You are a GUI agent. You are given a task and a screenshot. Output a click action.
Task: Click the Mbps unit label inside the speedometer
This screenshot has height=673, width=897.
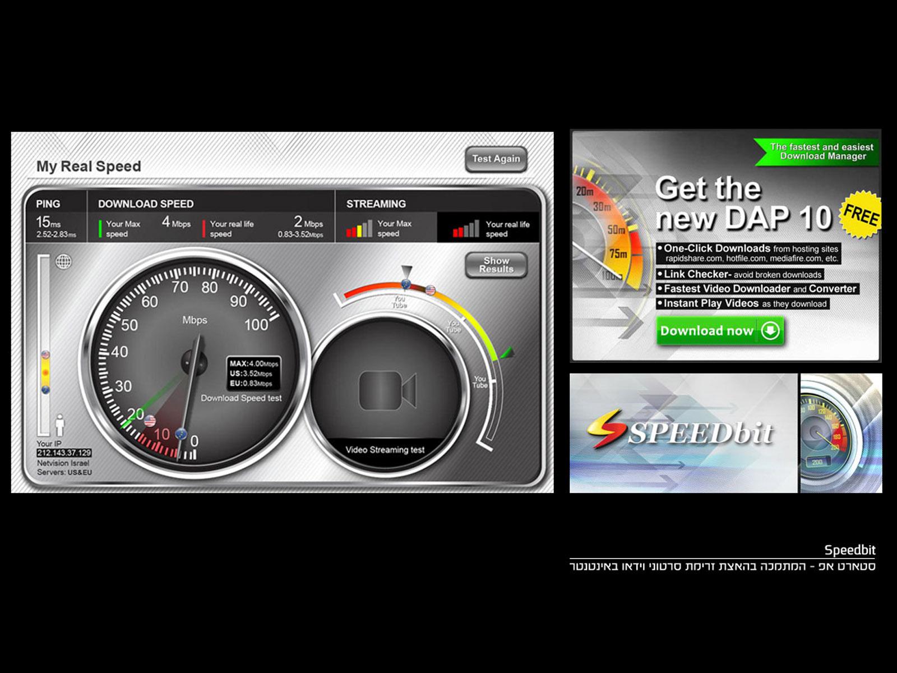pyautogui.click(x=195, y=320)
